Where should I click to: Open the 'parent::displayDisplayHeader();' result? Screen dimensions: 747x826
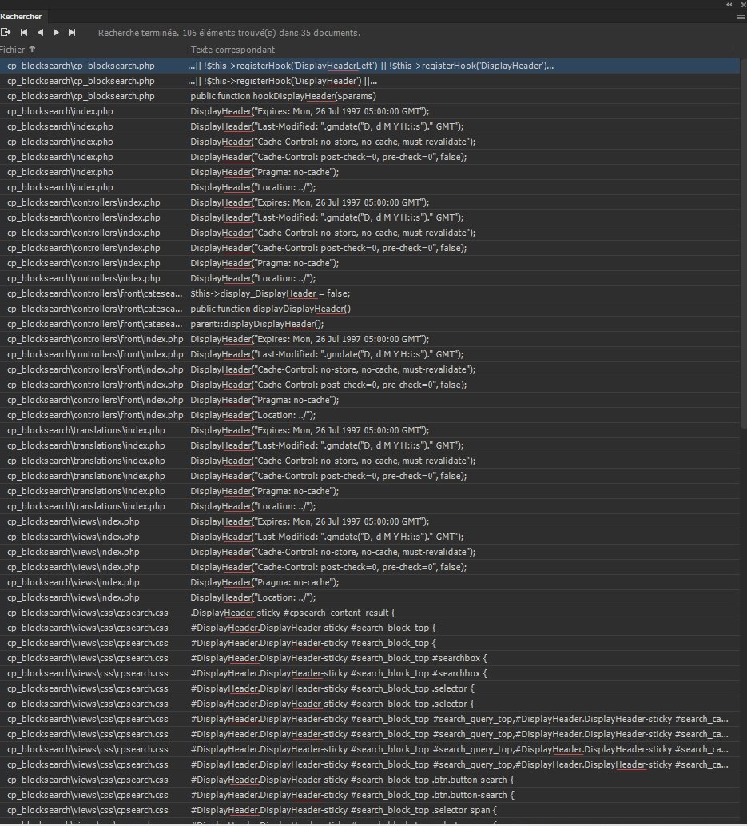[370, 325]
